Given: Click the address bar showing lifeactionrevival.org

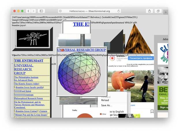Looking at the screenshot, I should pyautogui.click(x=89, y=11).
